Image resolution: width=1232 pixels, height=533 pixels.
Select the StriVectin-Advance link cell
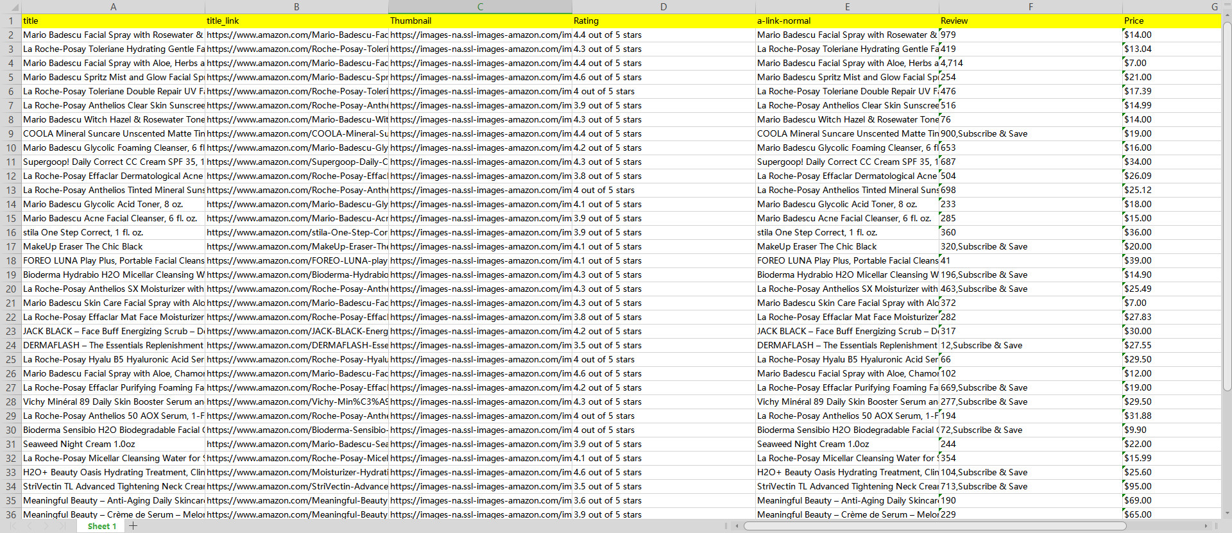pyautogui.click(x=296, y=486)
